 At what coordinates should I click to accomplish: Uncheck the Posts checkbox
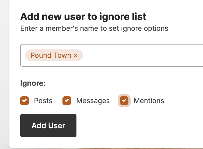(x=24, y=101)
